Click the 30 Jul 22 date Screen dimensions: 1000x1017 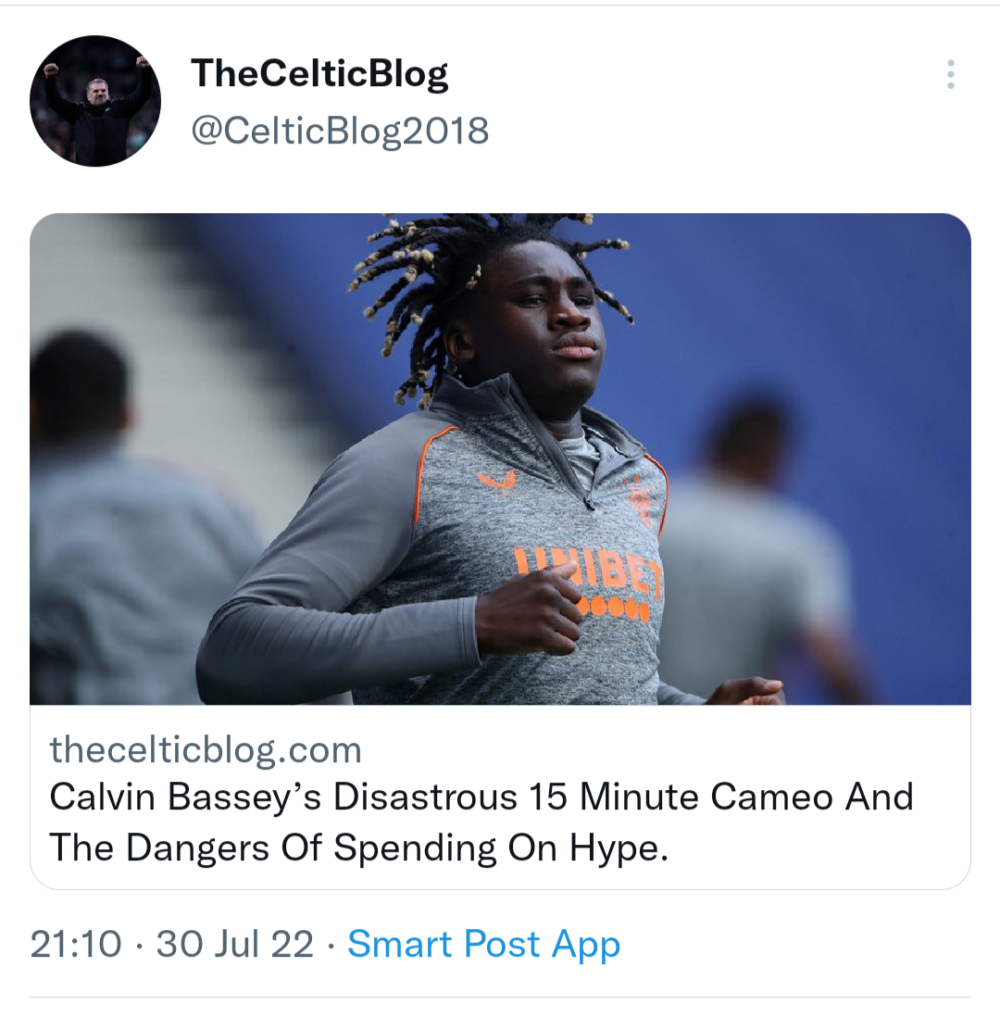(235, 944)
